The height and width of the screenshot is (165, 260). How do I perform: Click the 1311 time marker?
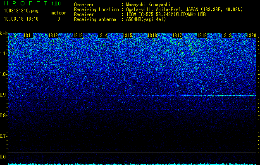29,35
